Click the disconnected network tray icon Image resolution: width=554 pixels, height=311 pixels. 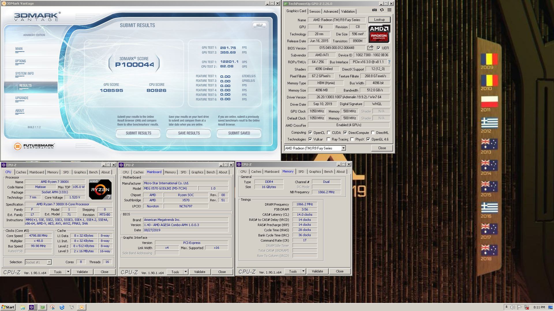coord(527,307)
